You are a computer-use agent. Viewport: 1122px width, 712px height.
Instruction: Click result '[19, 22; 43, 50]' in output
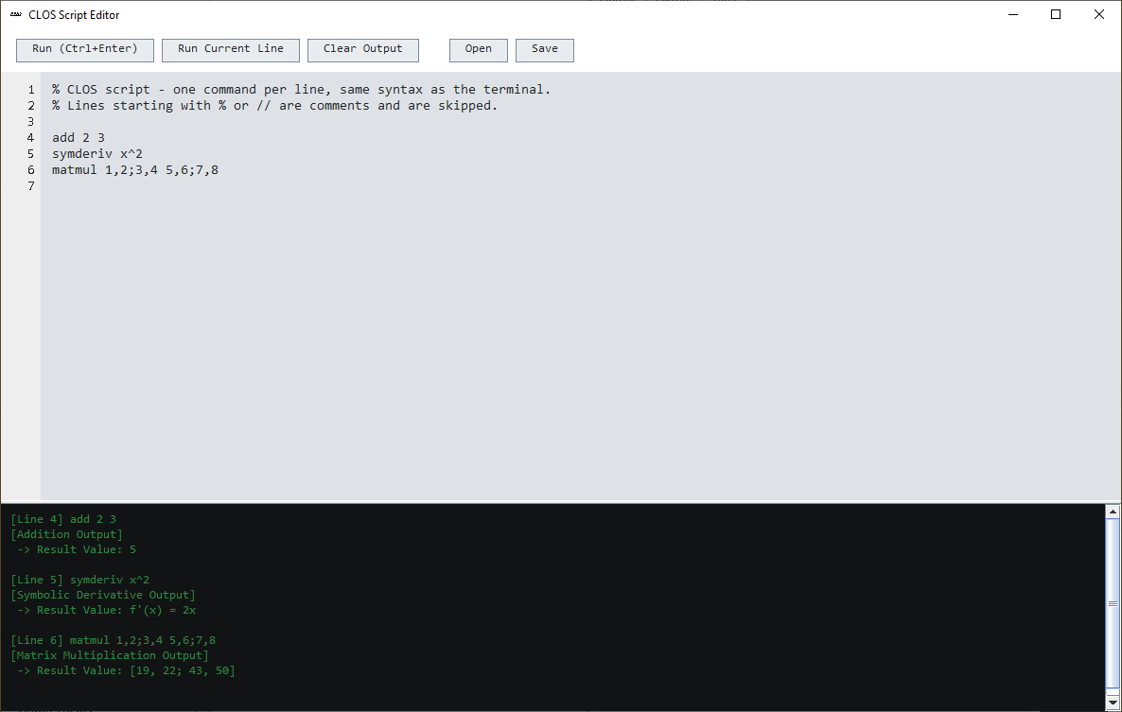pos(183,671)
